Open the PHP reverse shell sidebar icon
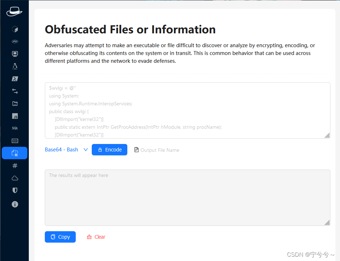This screenshot has height=261, width=340. 15,41
